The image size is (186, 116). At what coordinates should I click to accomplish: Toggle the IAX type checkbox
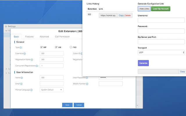click(x=56, y=47)
